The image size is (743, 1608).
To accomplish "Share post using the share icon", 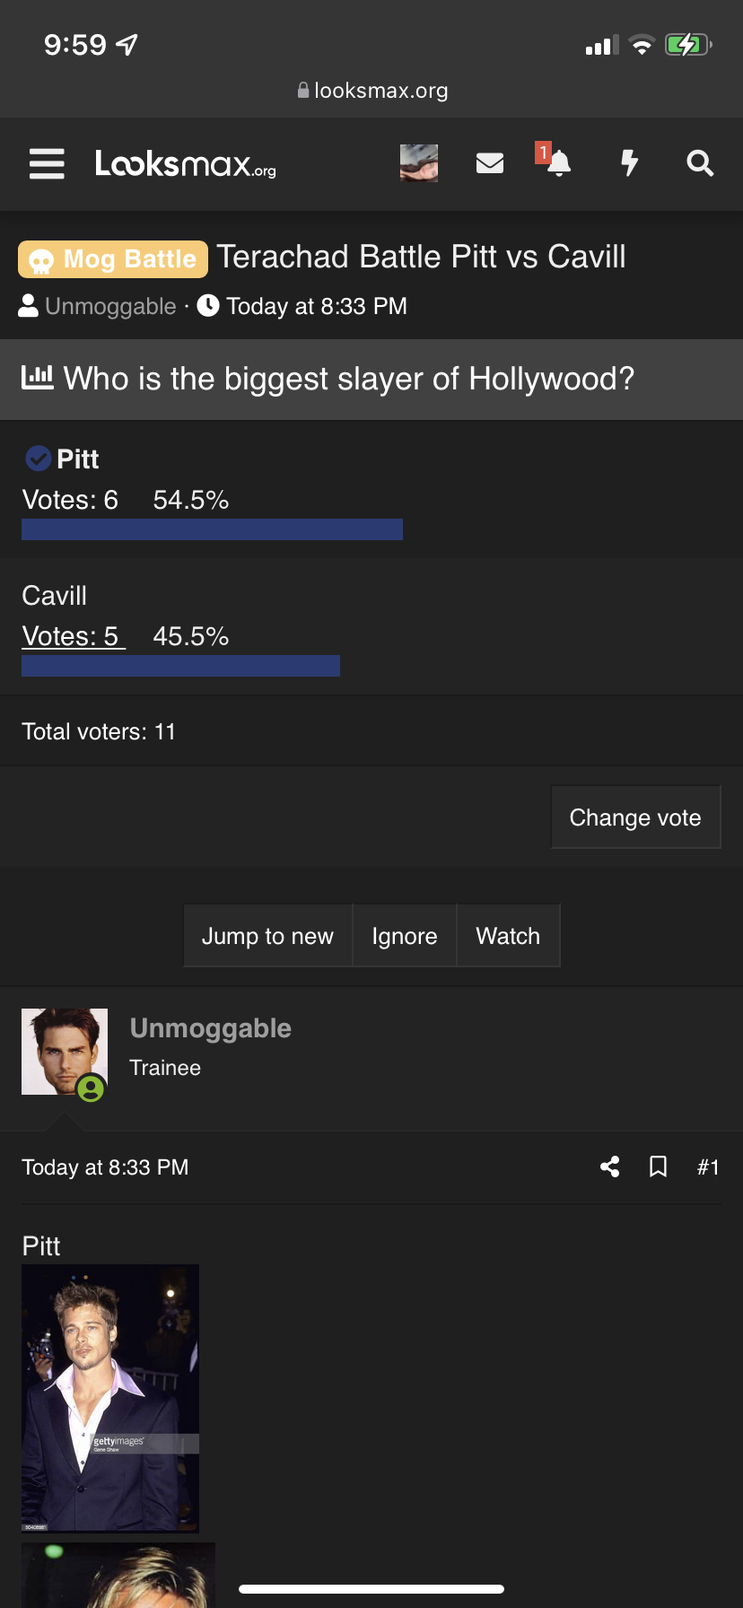I will pyautogui.click(x=610, y=1167).
